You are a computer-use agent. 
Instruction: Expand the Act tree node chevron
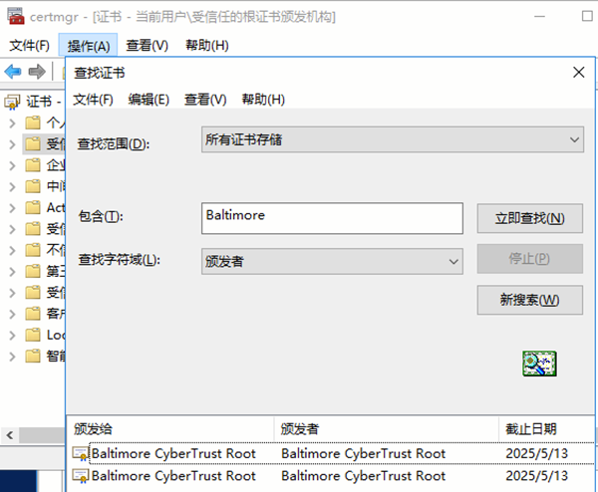coord(11,208)
